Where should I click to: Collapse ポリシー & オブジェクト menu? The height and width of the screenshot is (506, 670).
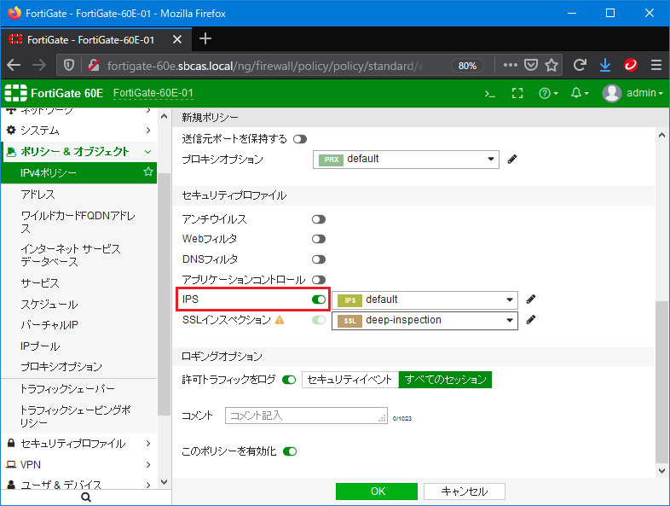[79, 152]
